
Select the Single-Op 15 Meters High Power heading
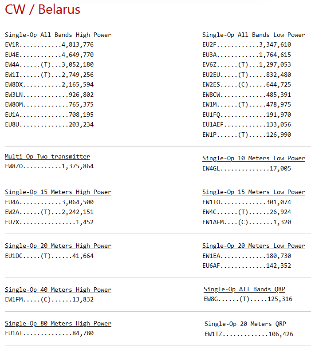pos(58,192)
